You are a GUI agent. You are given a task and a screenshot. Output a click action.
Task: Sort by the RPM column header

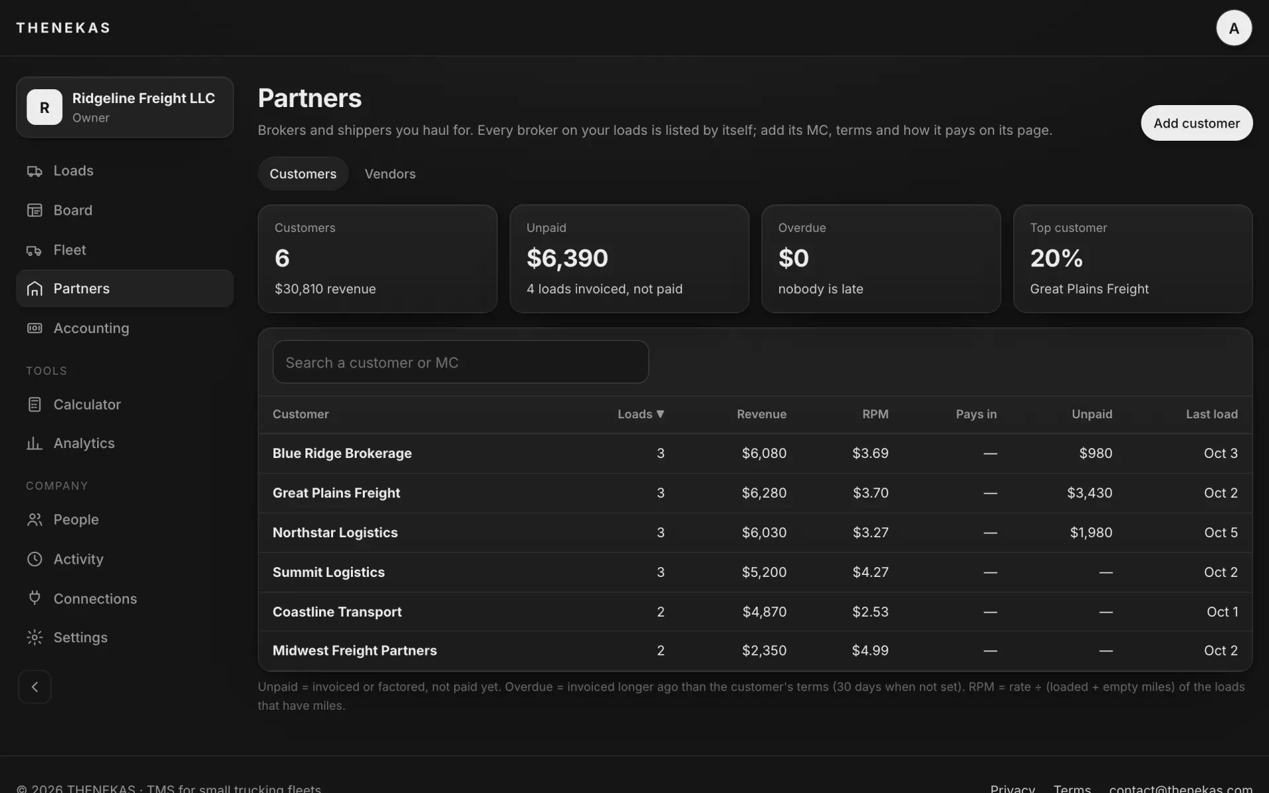(x=875, y=414)
